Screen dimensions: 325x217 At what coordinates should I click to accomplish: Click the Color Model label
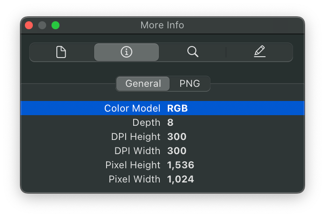pyautogui.click(x=132, y=108)
